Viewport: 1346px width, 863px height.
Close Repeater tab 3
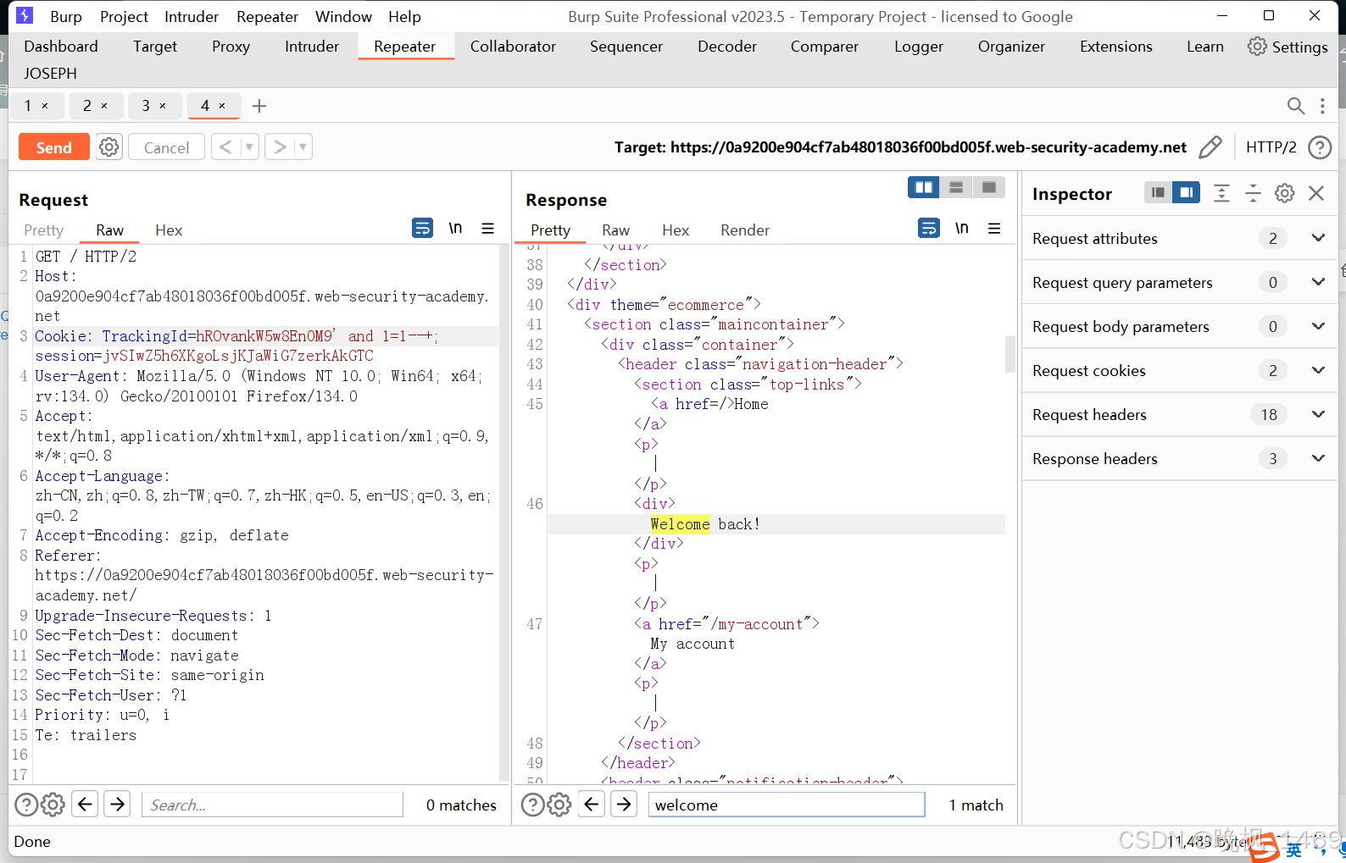(163, 106)
